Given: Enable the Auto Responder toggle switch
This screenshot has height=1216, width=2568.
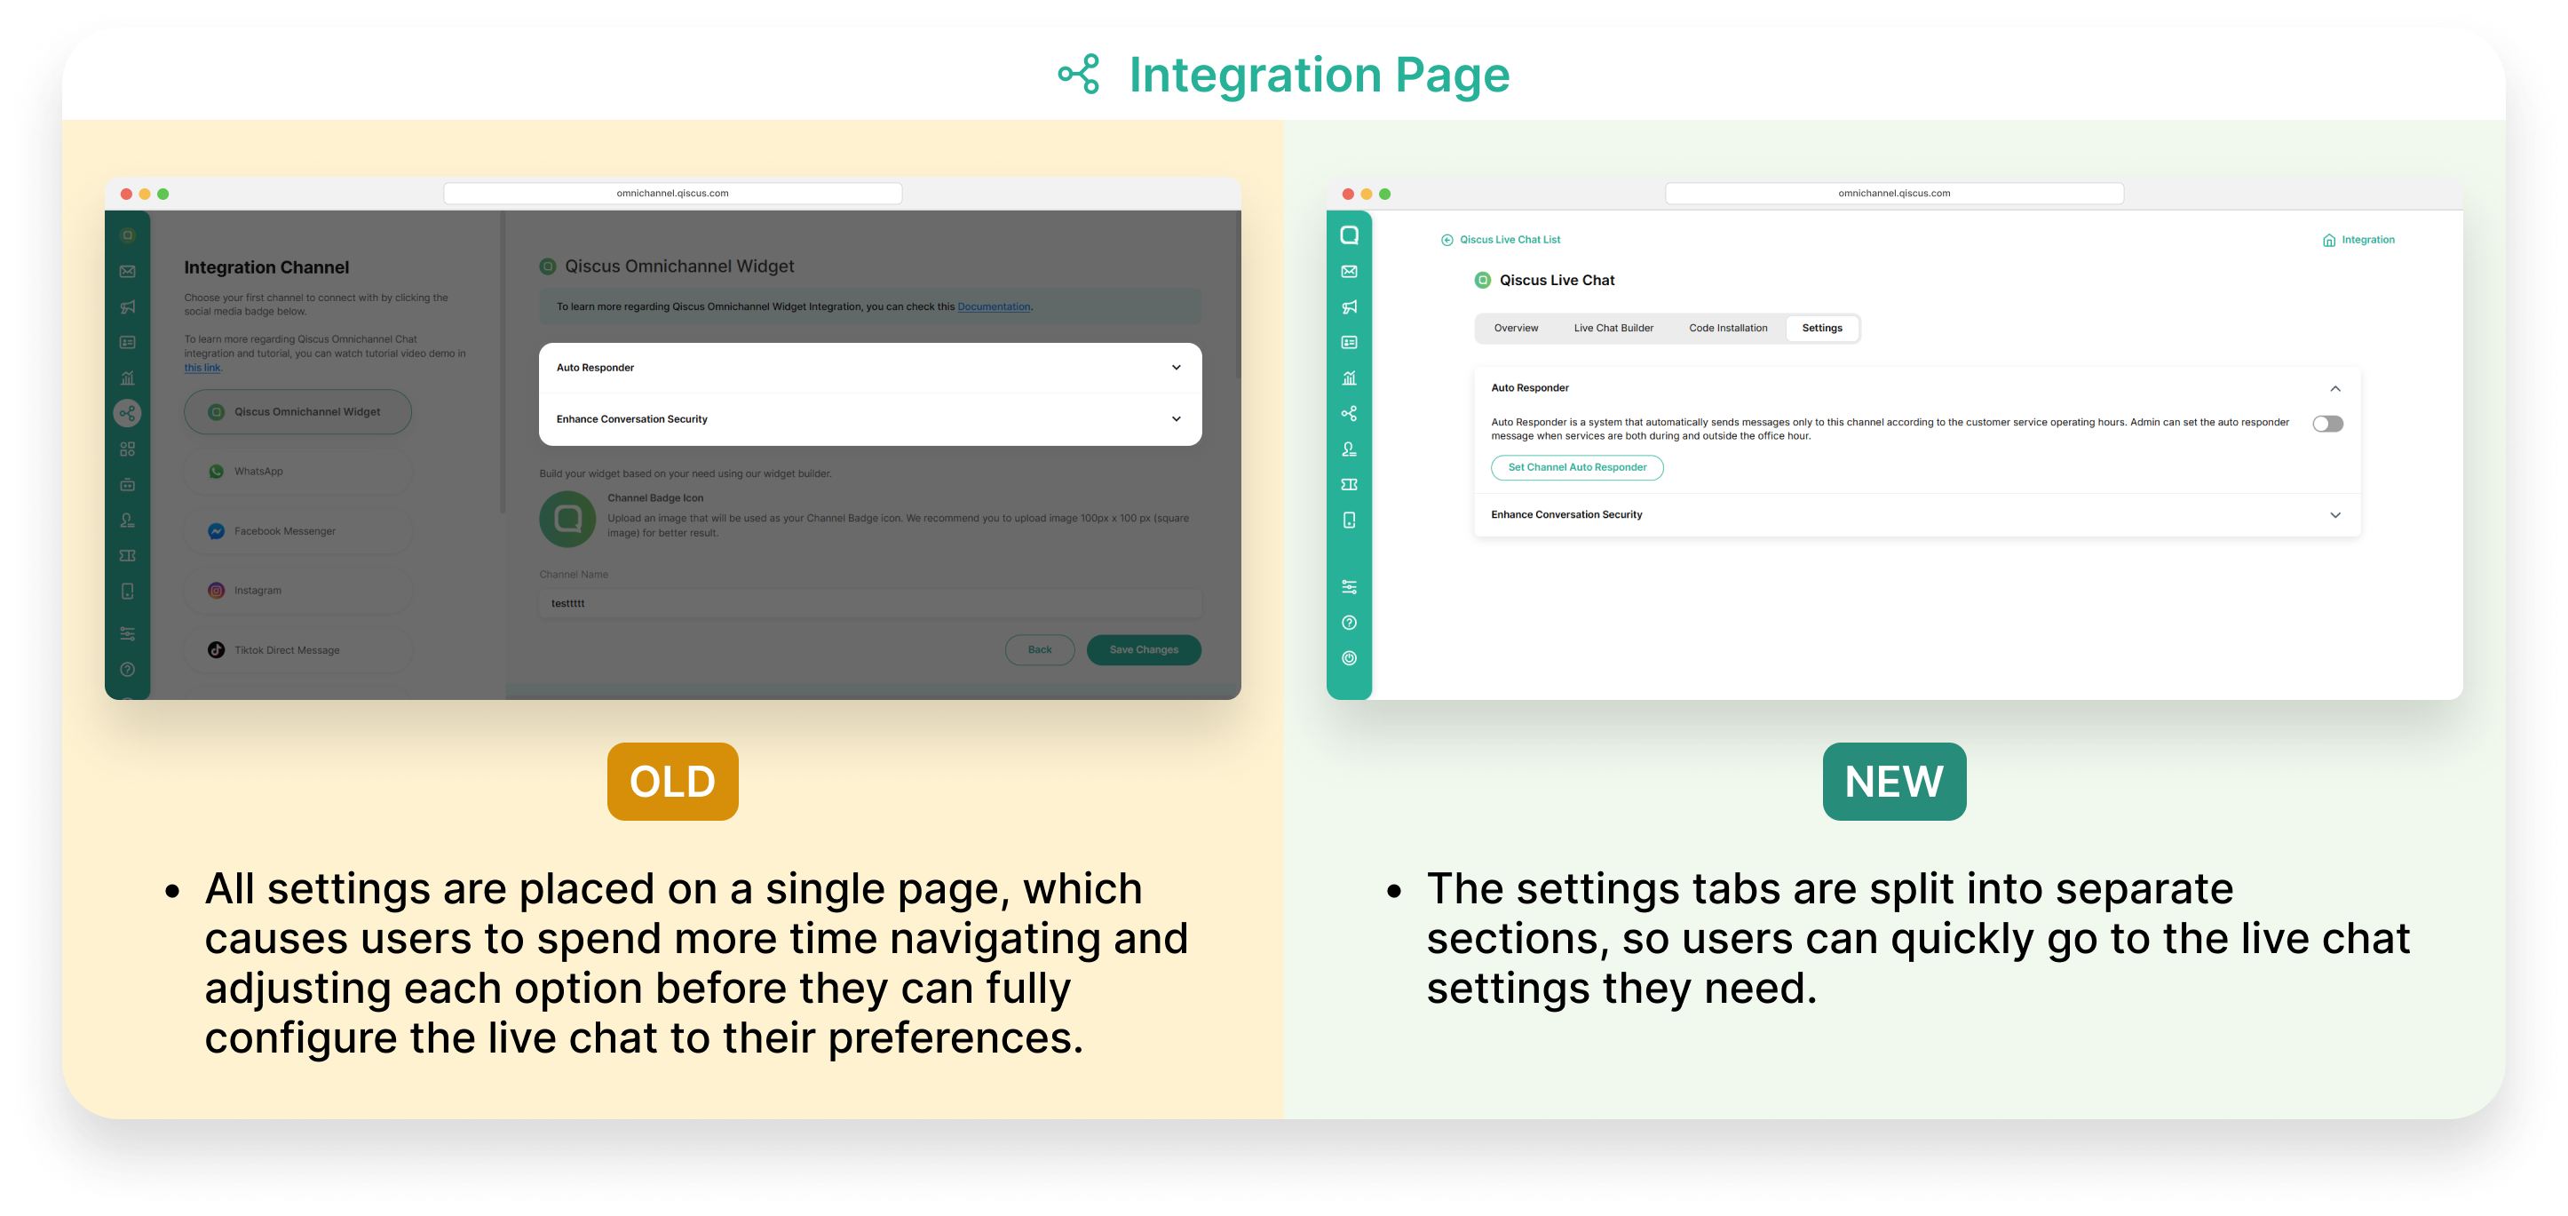Looking at the screenshot, I should (x=2327, y=424).
